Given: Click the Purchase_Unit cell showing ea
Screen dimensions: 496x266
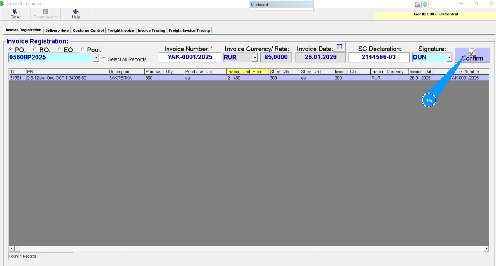Looking at the screenshot, I should (x=205, y=78).
